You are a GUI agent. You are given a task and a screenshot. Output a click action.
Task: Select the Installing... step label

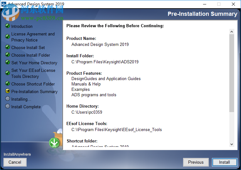point(21,99)
